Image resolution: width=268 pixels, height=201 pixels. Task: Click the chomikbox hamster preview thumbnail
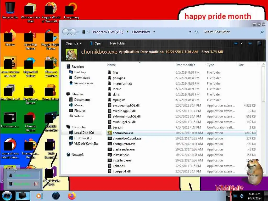tap(71, 54)
